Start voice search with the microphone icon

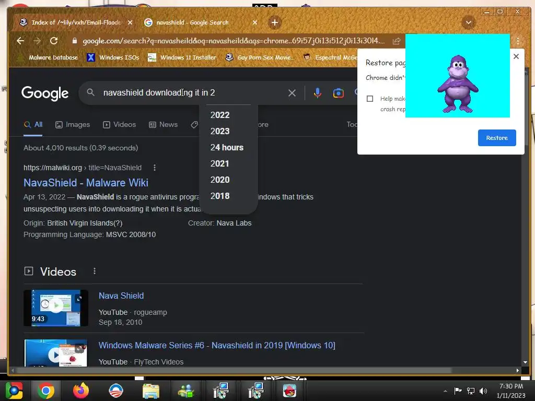tap(317, 93)
